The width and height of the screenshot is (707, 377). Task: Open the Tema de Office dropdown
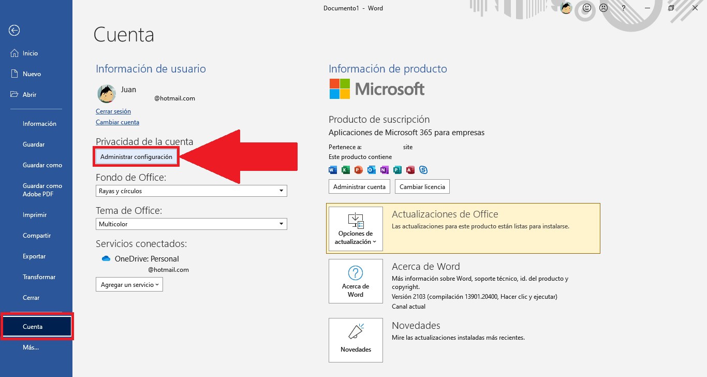pyautogui.click(x=192, y=224)
